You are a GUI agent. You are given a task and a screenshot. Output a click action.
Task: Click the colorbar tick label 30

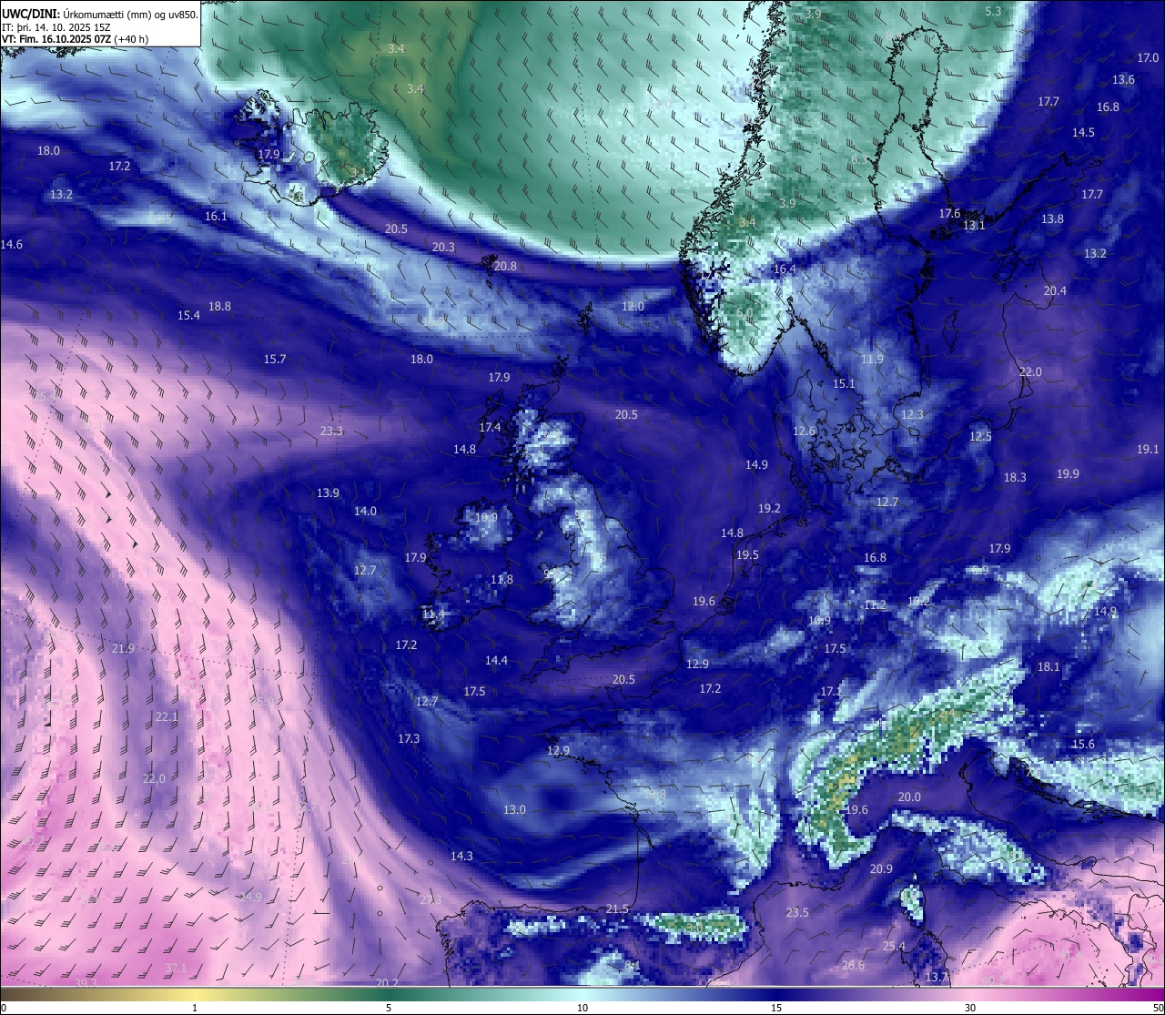click(970, 1008)
